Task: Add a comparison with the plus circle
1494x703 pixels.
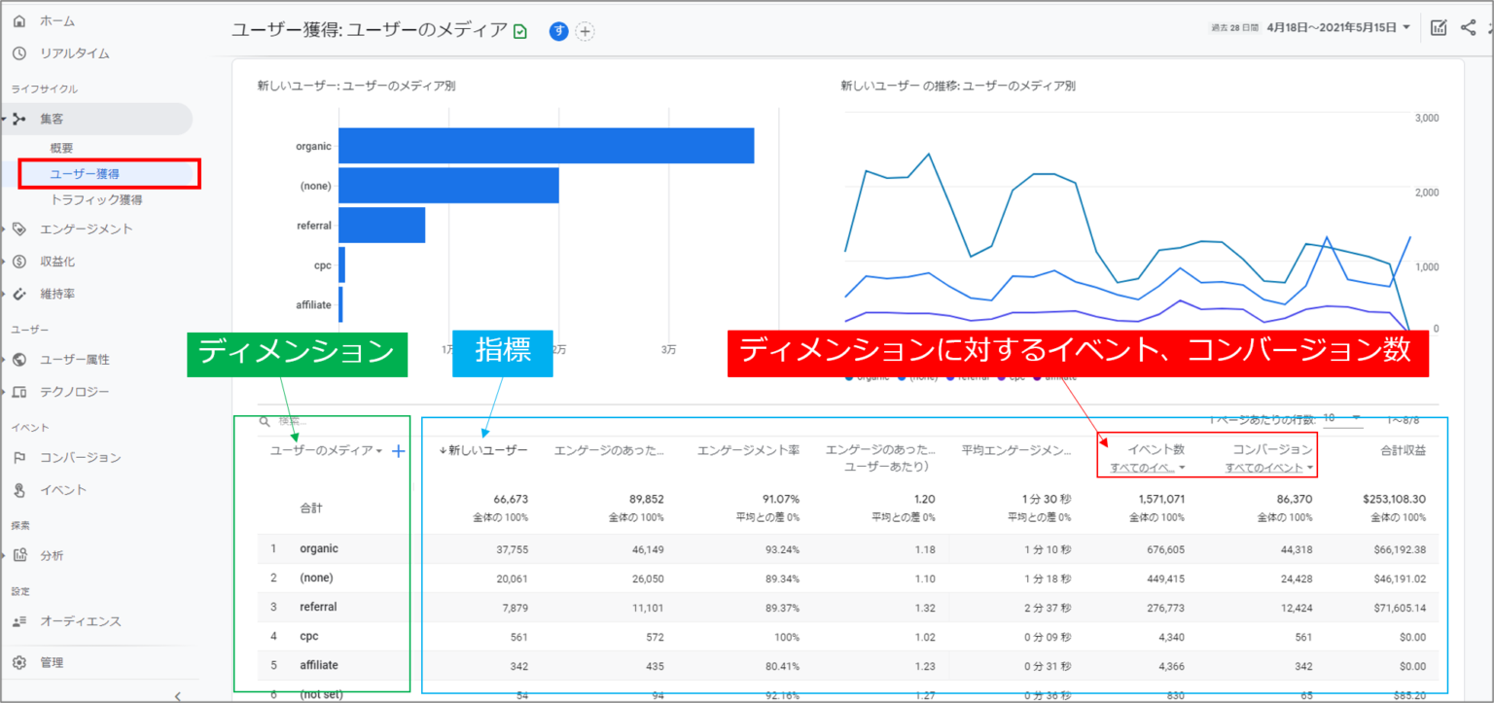Action: tap(585, 31)
